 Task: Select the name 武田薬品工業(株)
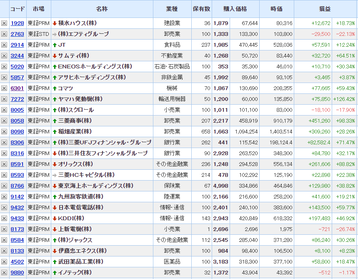80,261
